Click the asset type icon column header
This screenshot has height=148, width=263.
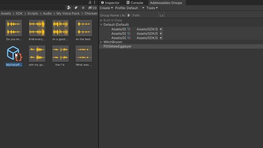click(129, 15)
